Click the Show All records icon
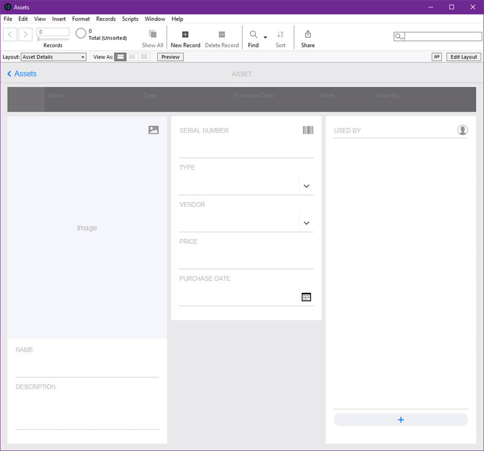 (153, 34)
